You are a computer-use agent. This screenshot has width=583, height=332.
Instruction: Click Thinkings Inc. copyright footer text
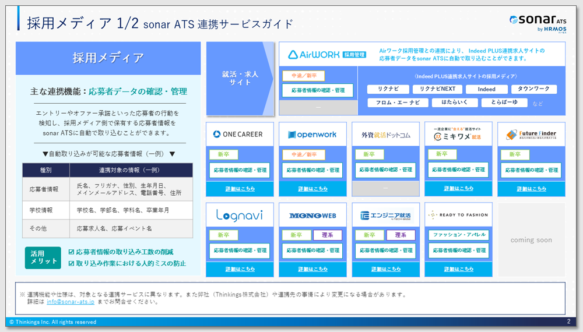pyautogui.click(x=53, y=322)
